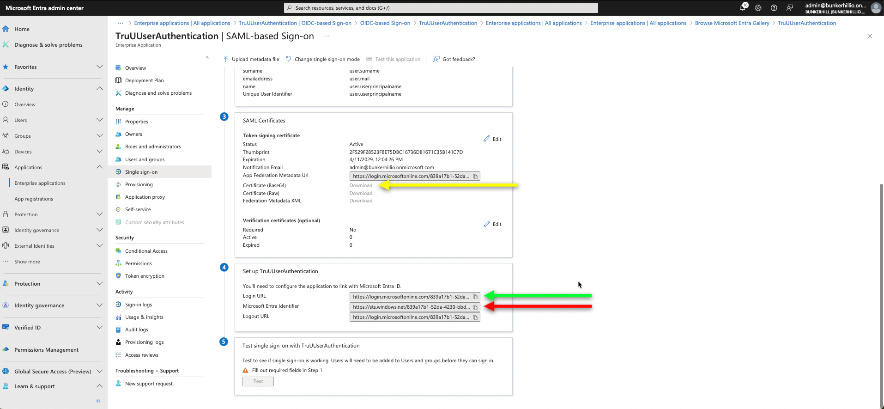Screen dimensions: 884x409
Task: Open New support request
Action: (149, 384)
